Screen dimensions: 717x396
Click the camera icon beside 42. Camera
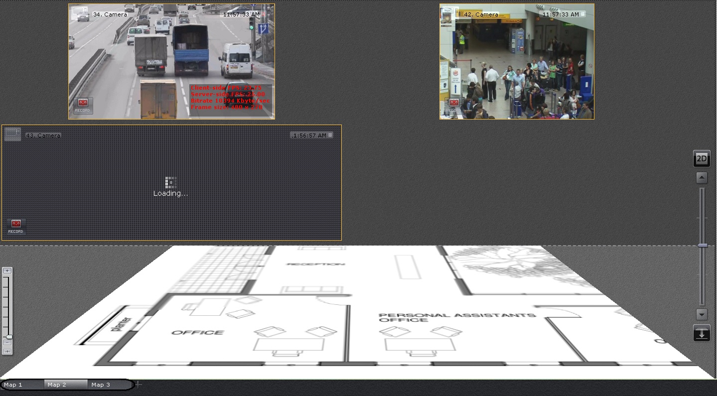[449, 13]
